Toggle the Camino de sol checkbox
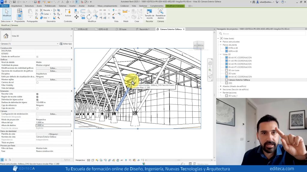The height and width of the screenshot is (172, 307). (x=37, y=82)
